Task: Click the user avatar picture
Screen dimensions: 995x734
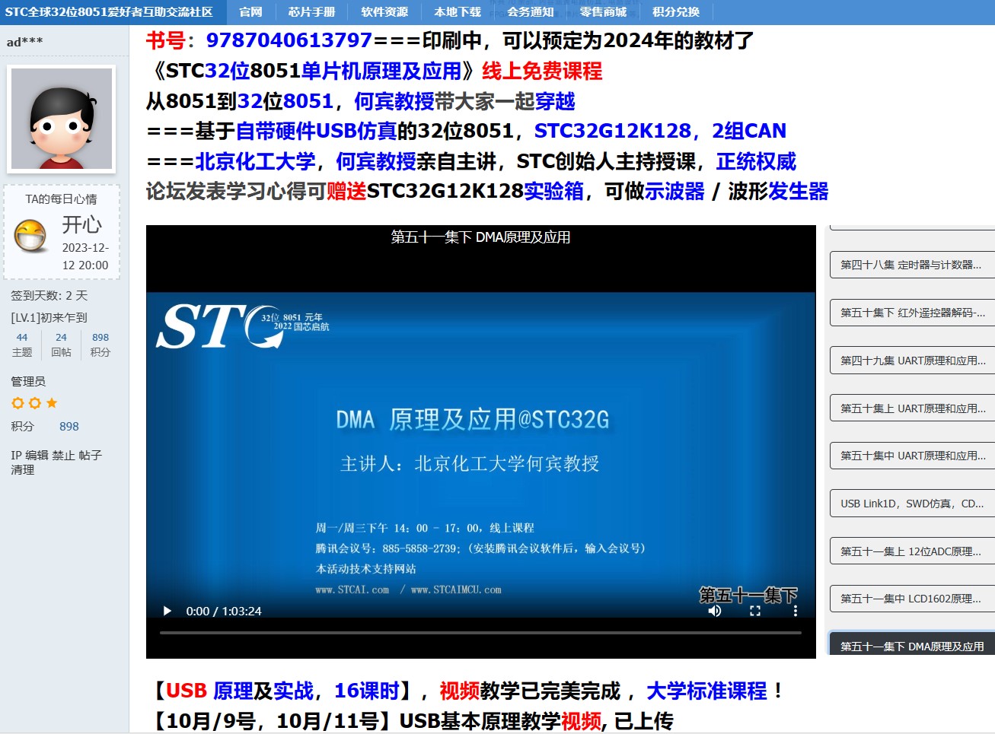Action: [61, 119]
